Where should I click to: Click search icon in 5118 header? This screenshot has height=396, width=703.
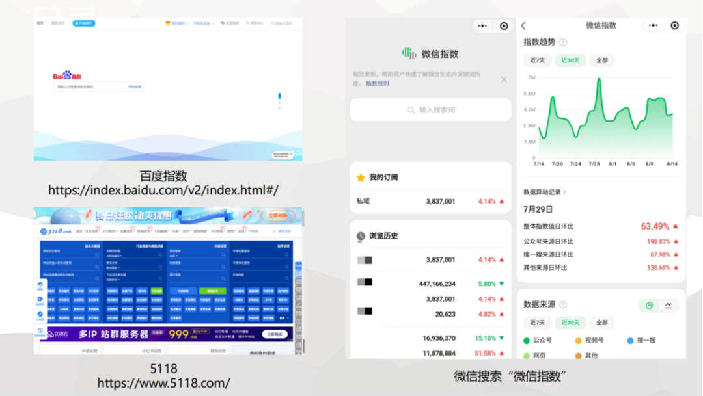274,231
